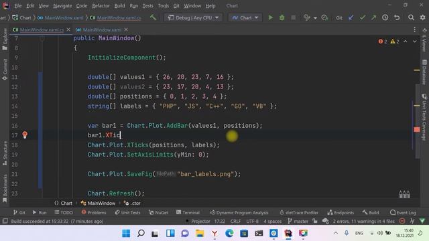
Task: Click the UTF-8 encoding selector in status bar
Action: point(252,221)
